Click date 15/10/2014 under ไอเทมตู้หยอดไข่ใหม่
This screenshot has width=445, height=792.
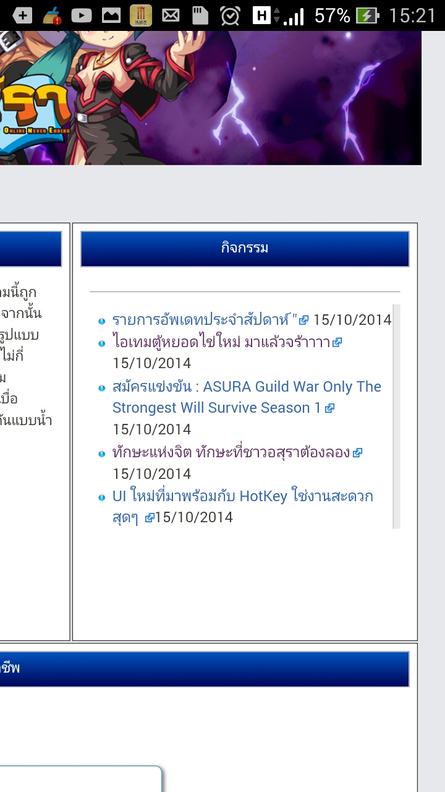pos(151,363)
